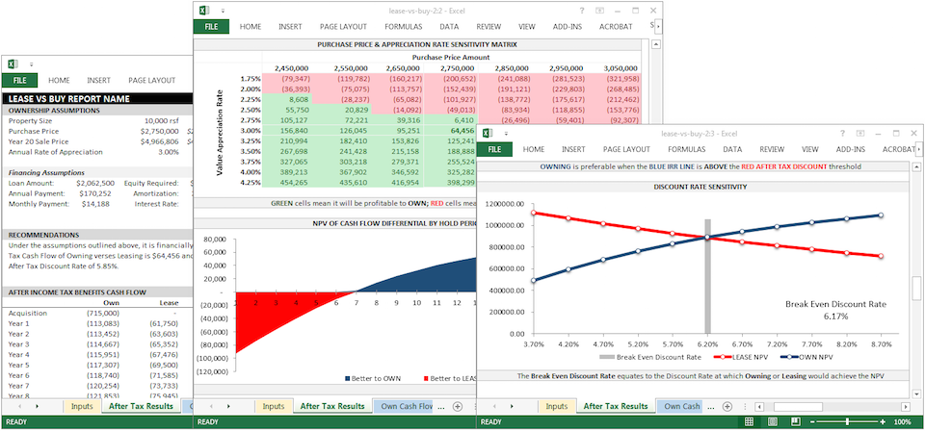Switch to Page Layout view in status bar

[772, 421]
